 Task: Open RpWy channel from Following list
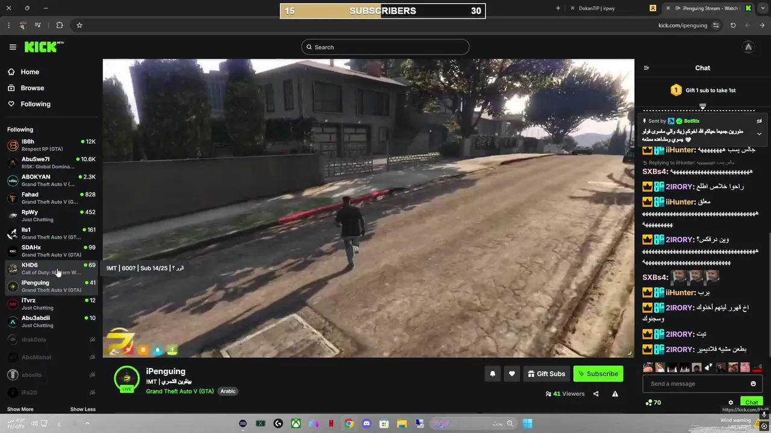coord(51,215)
